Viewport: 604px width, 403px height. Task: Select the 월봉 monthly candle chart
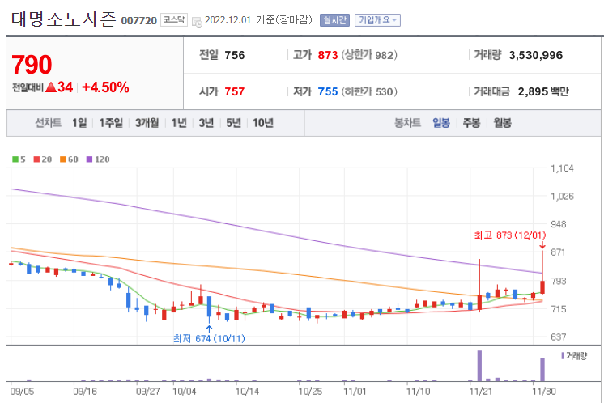tap(502, 123)
